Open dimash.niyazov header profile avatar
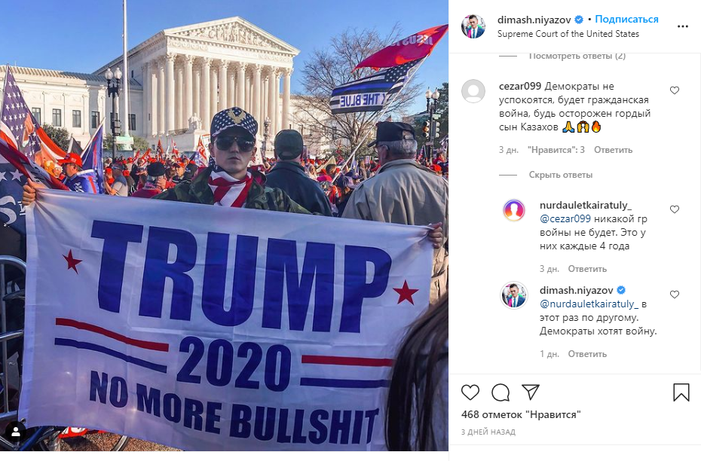 pos(473,26)
